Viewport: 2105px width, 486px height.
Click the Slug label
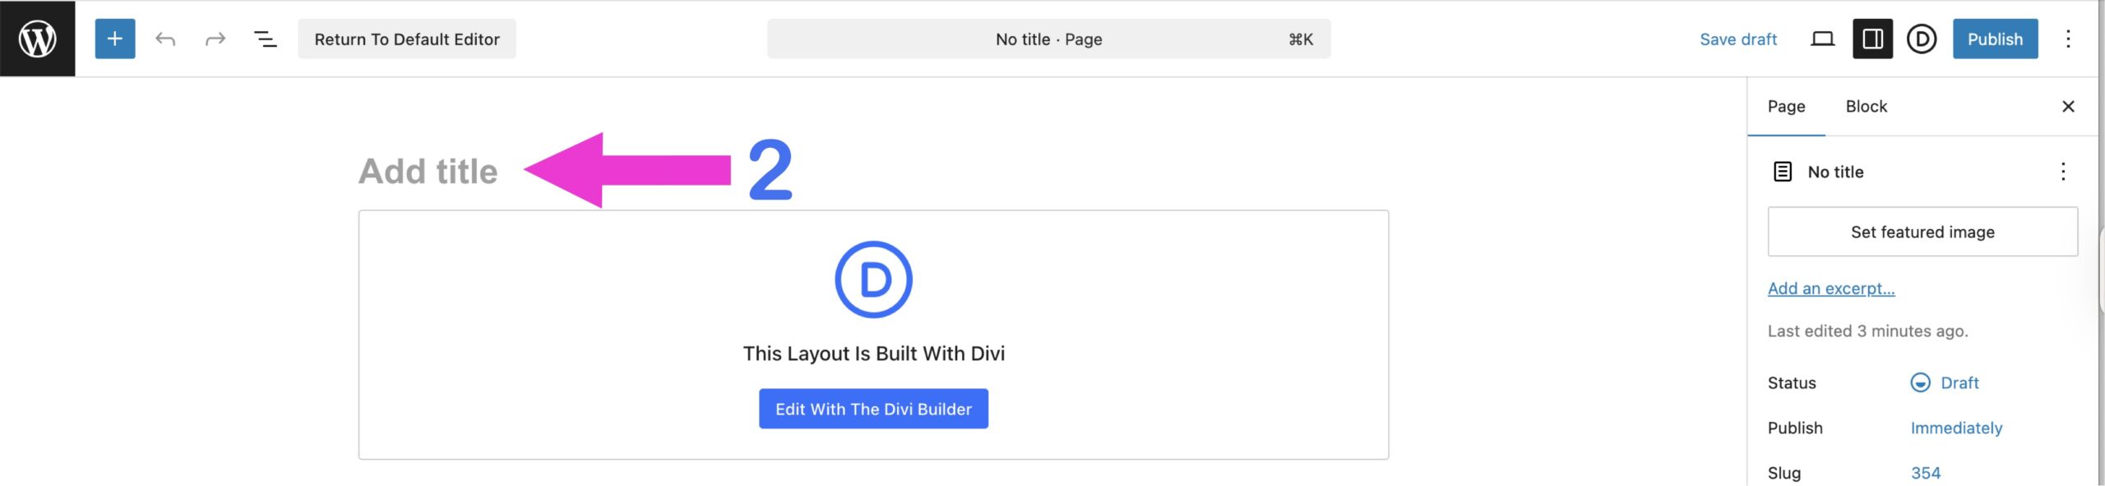pos(1784,473)
